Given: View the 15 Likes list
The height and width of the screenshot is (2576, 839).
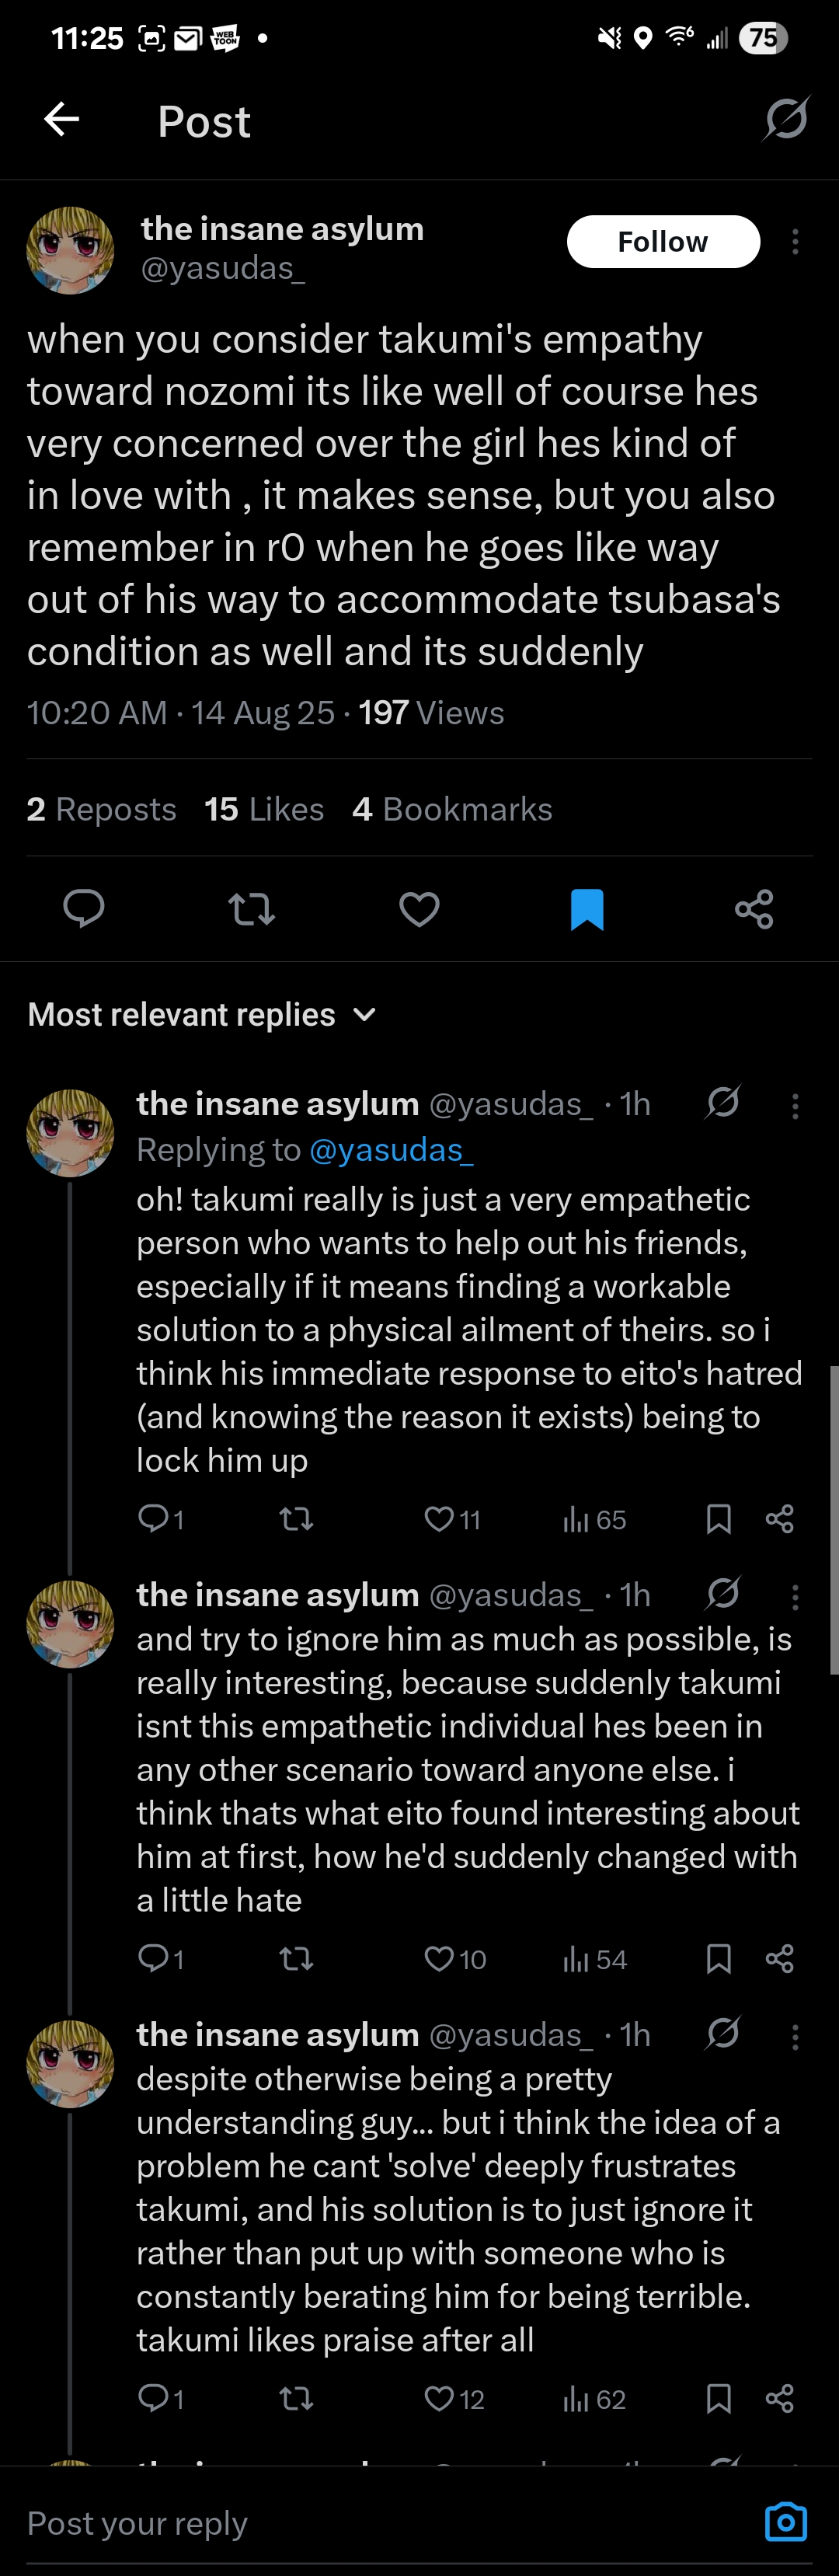Looking at the screenshot, I should point(264,808).
